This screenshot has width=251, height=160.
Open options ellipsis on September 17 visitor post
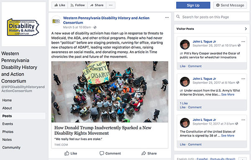click(243, 120)
